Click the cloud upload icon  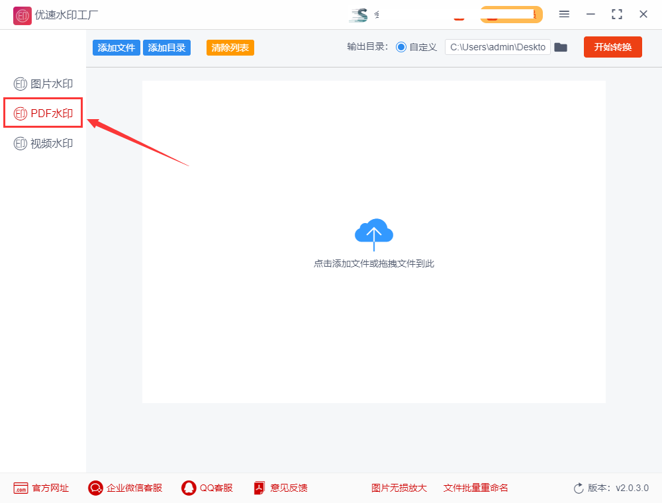coord(373,234)
